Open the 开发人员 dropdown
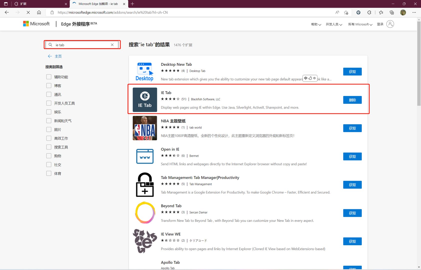421x270 pixels. pos(334,24)
